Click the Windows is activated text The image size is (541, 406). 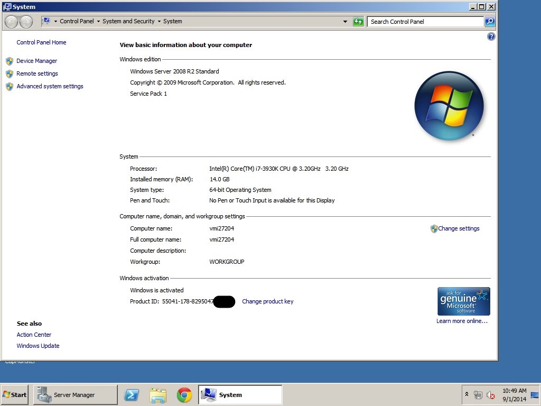point(156,290)
